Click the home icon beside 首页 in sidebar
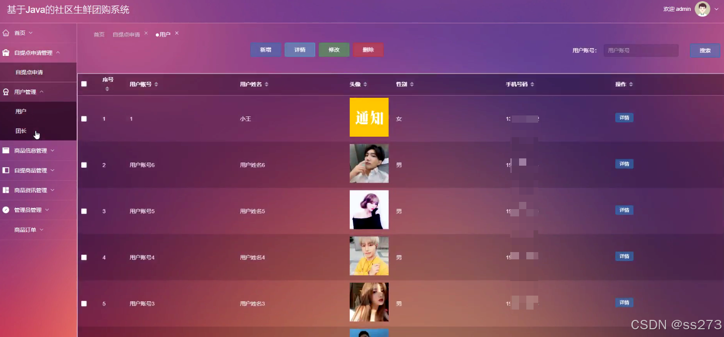The height and width of the screenshot is (337, 724). tap(6, 33)
